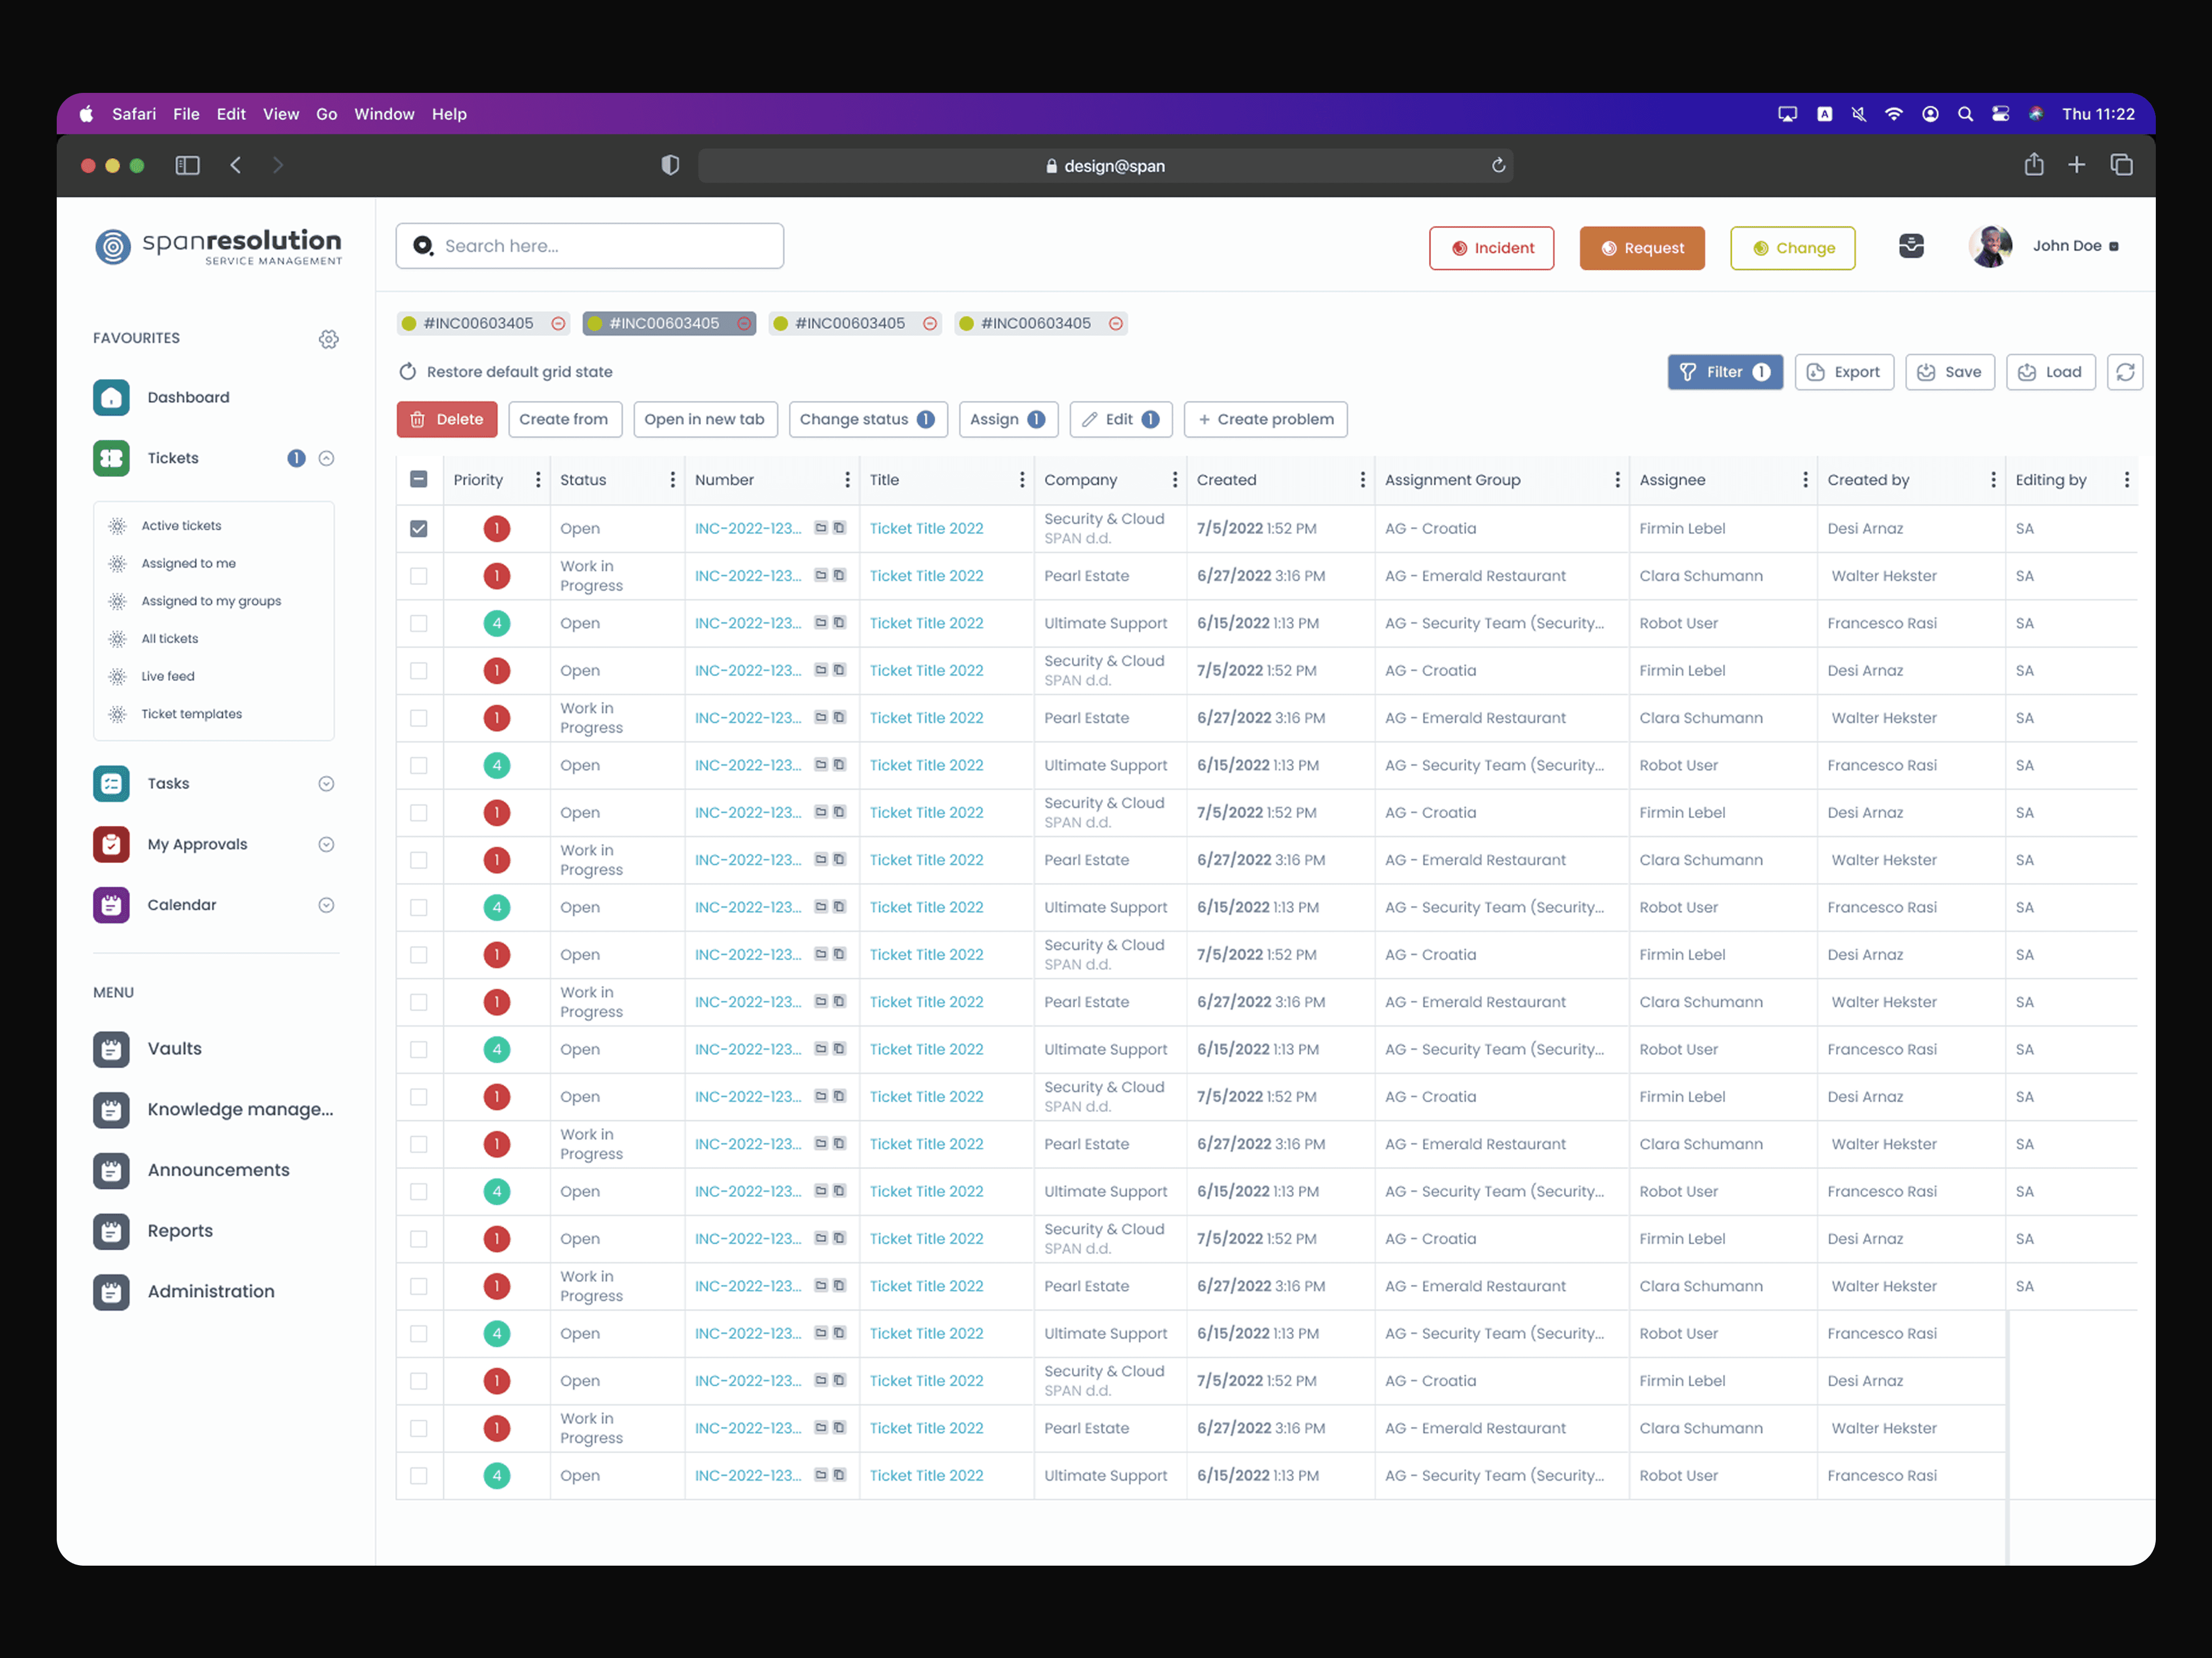Toggle the select-all header checkbox

pyautogui.click(x=419, y=480)
